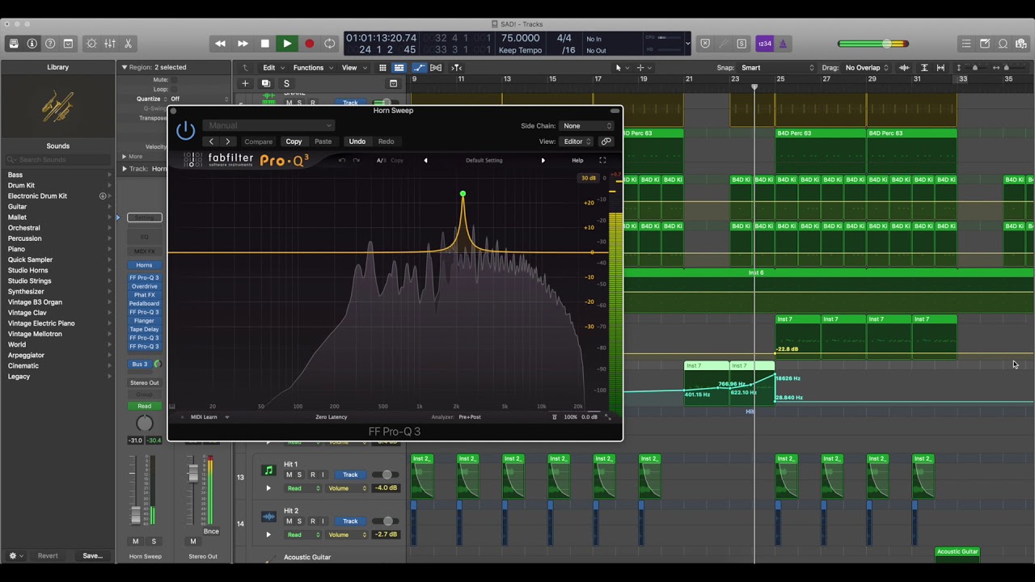Image resolution: width=1035 pixels, height=582 pixels.
Task: Enable record on the Hit 1 track
Action: pyautogui.click(x=312, y=475)
